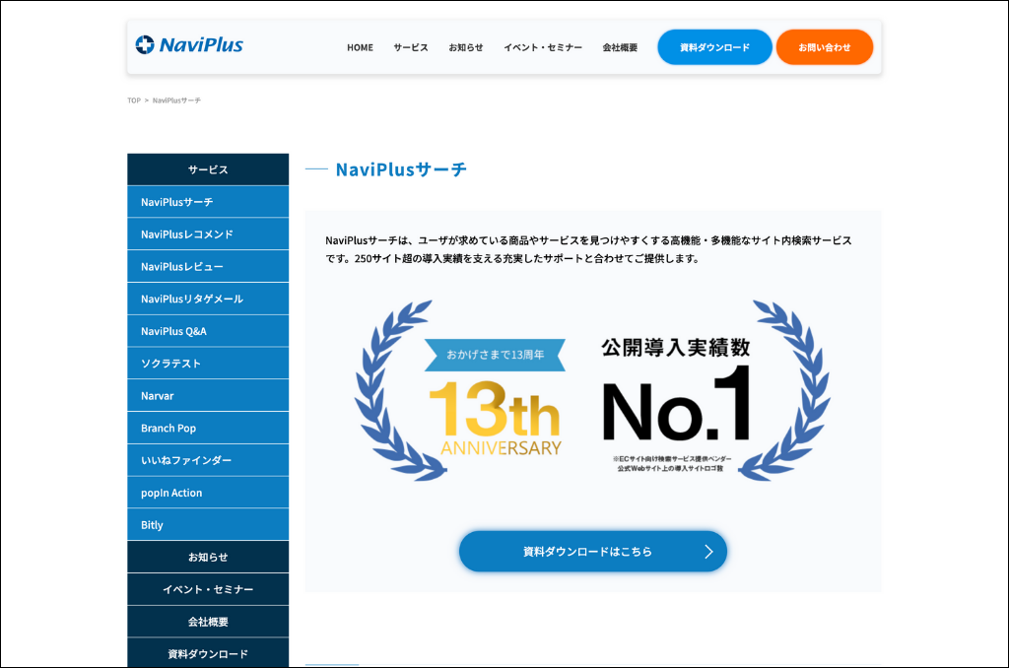This screenshot has width=1009, height=668.
Task: Click the NaviPlus logo in header
Action: tap(189, 44)
